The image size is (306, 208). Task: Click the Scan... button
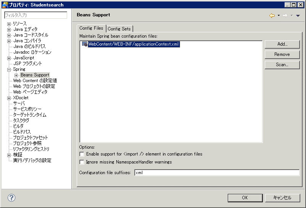click(282, 65)
